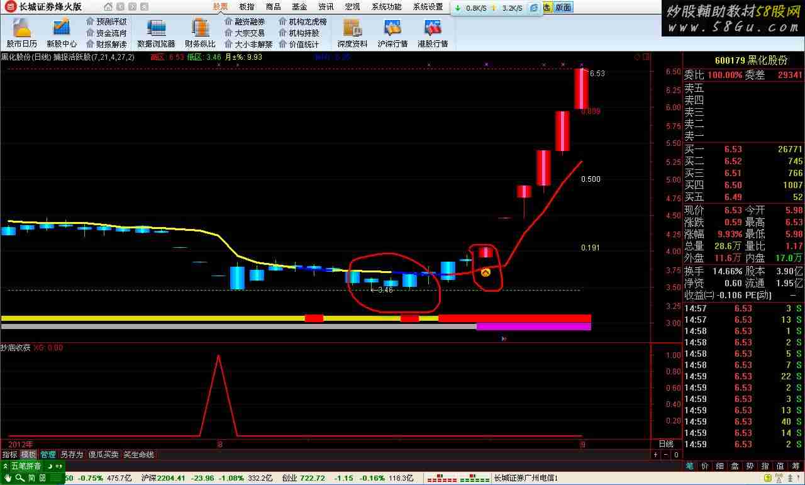Click the 抄底收获 indicator title
Viewport: 805px width, 485px height.
pos(16,347)
